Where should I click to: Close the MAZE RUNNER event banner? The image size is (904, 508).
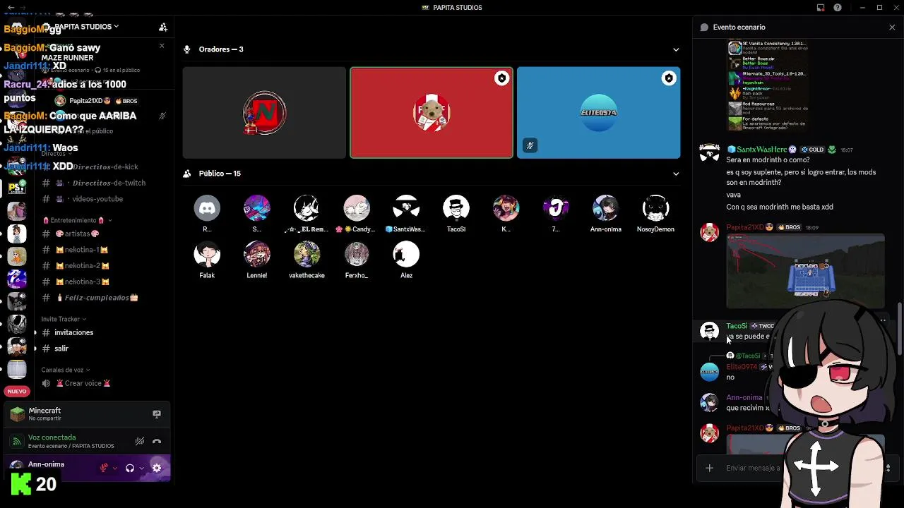click(x=162, y=47)
